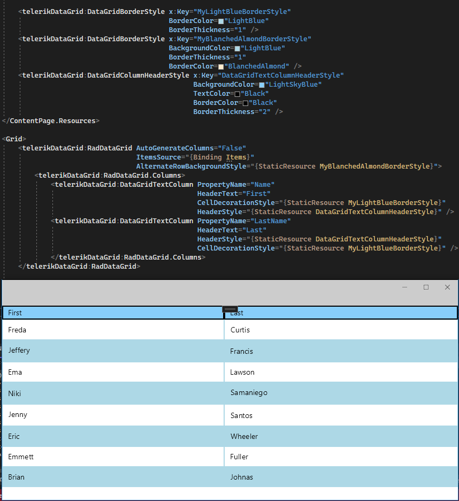Viewport: 459px width, 501px height.
Task: Click the closing RadDataGrid.Columns tag
Action: coord(128,257)
